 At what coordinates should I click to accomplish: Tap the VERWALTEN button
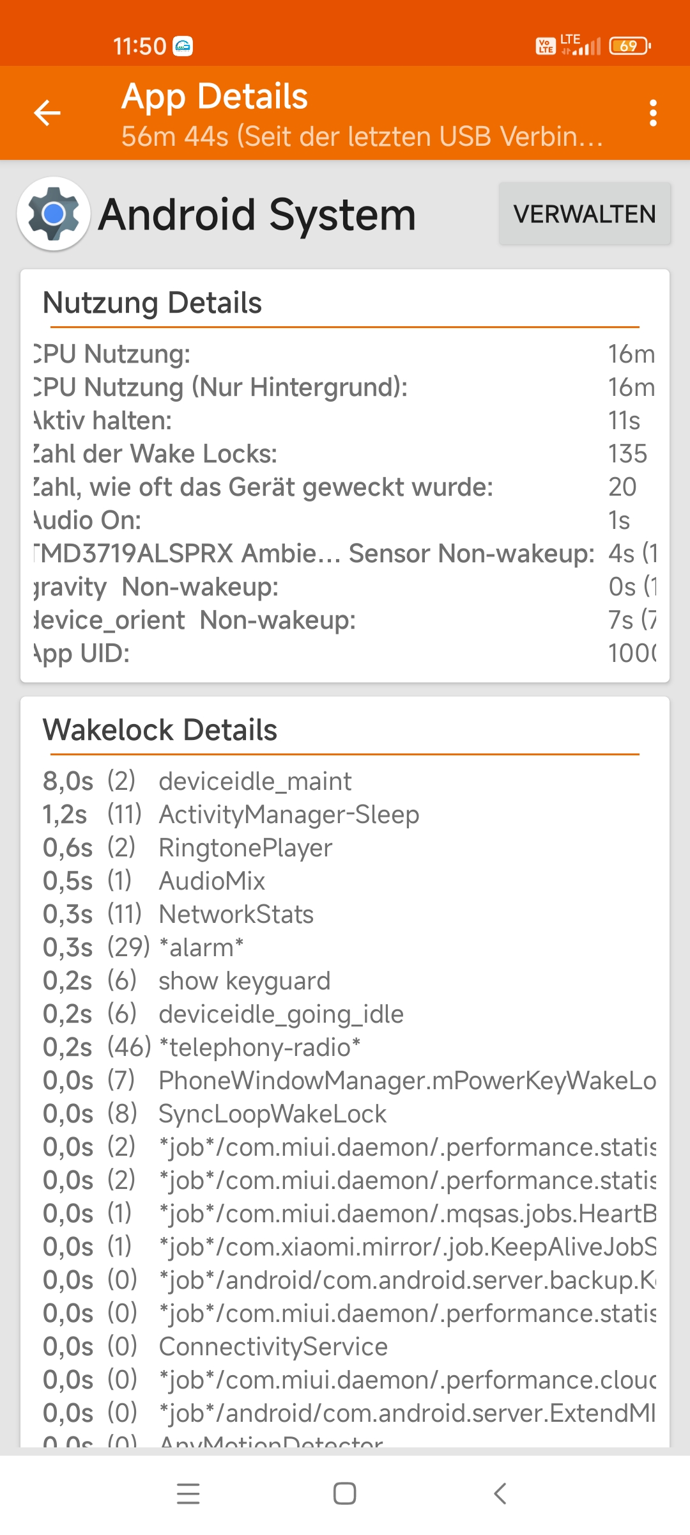585,214
